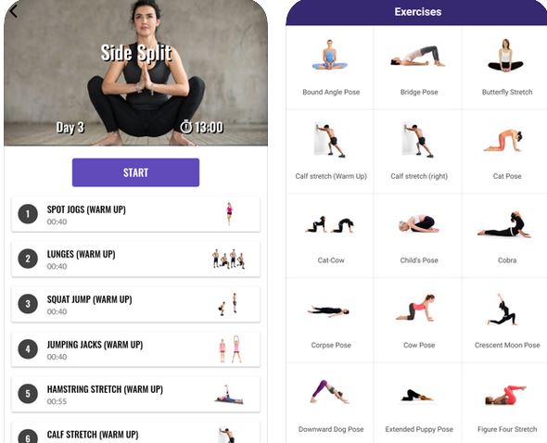The image size is (547, 443).
Task: Open Squat Jump warm up item
Action: [135, 304]
